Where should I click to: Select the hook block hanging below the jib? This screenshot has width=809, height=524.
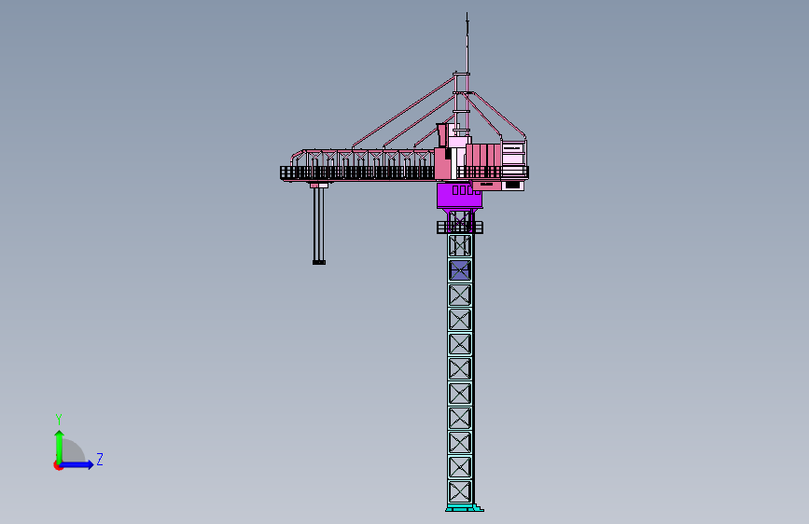[x=319, y=263]
